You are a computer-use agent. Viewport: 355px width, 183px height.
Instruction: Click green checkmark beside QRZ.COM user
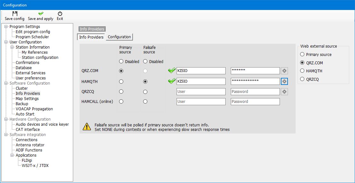[172, 71]
